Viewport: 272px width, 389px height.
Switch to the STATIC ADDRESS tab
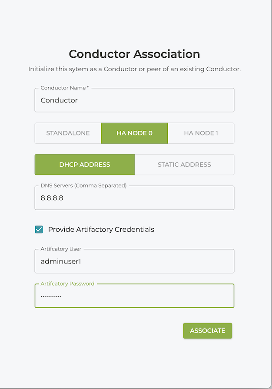(x=184, y=165)
